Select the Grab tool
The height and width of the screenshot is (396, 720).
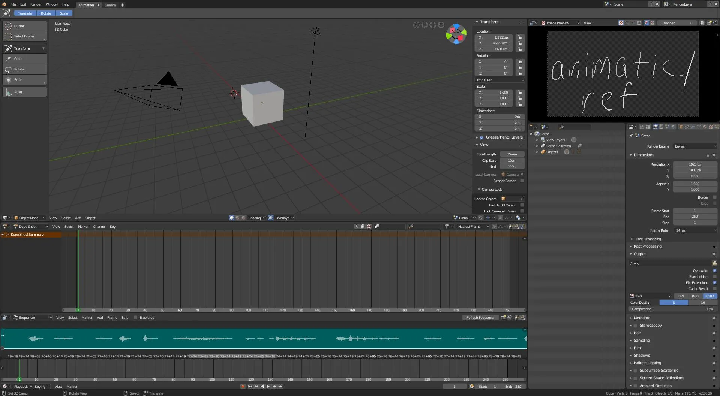pyautogui.click(x=24, y=59)
